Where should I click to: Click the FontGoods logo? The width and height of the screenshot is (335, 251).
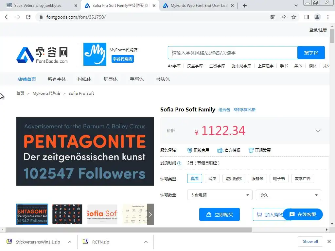tap(42, 55)
